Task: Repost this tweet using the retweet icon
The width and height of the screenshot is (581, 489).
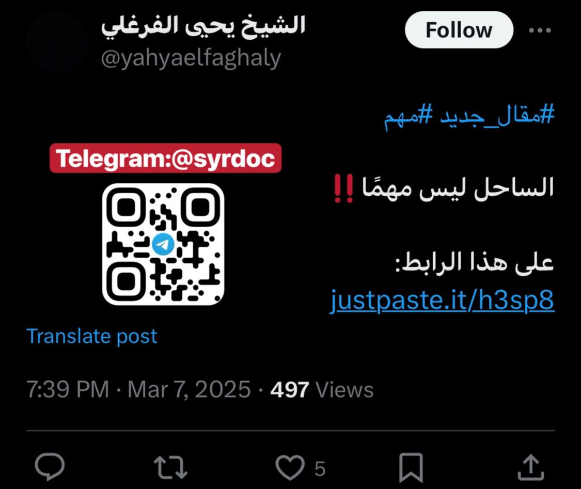Action: [x=170, y=467]
